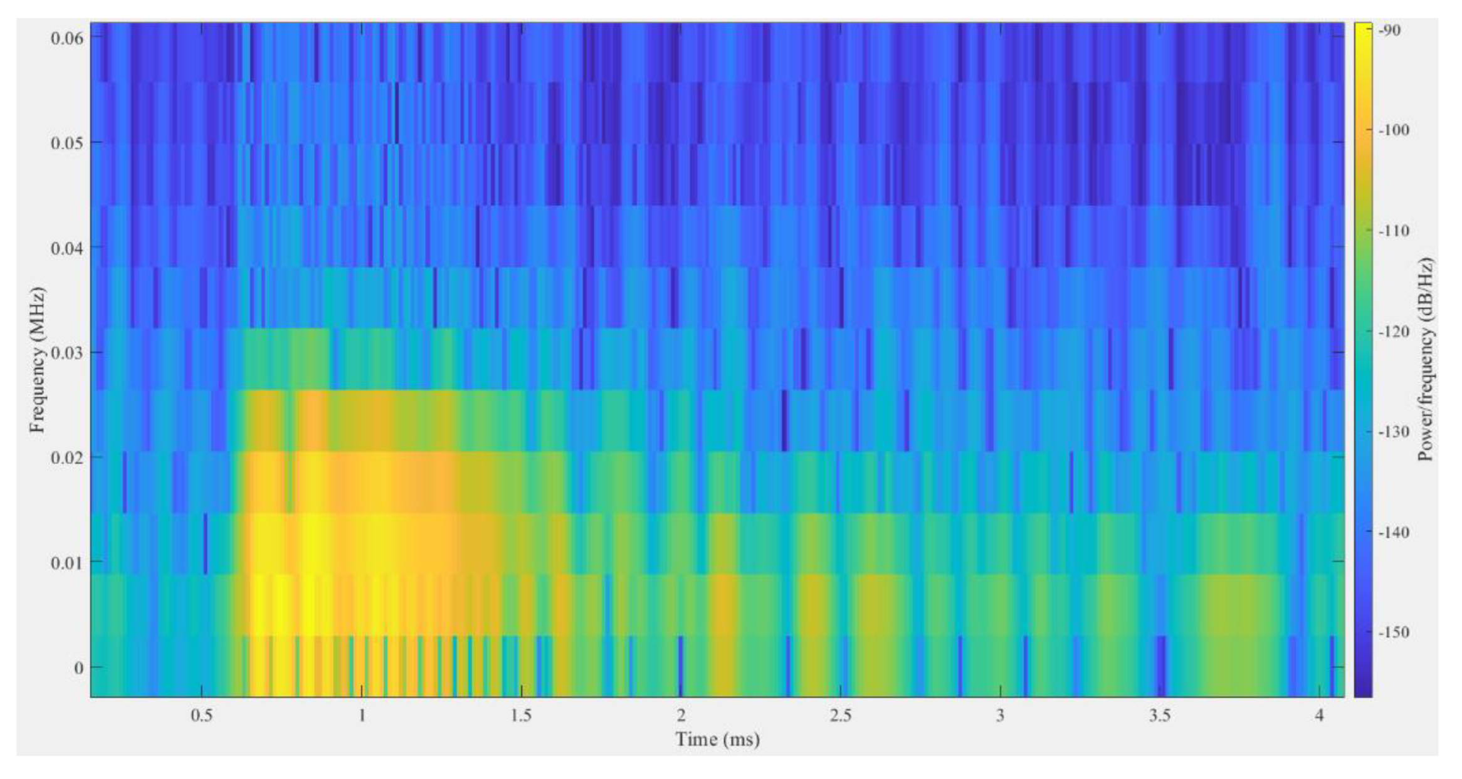
Task: Click the 0.06 frequency tick label
Action: click(x=67, y=38)
